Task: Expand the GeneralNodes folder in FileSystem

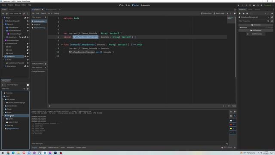Action: (x=4, y=106)
